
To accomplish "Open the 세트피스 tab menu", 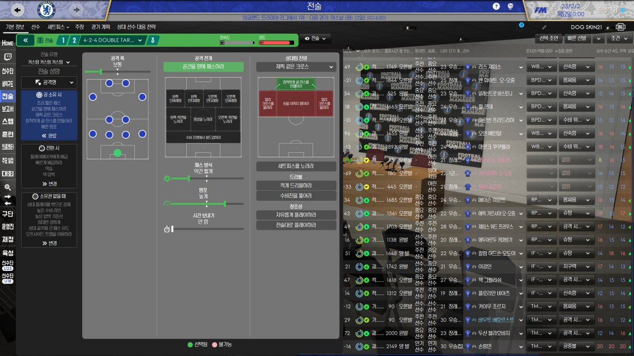I will pyautogui.click(x=58, y=27).
